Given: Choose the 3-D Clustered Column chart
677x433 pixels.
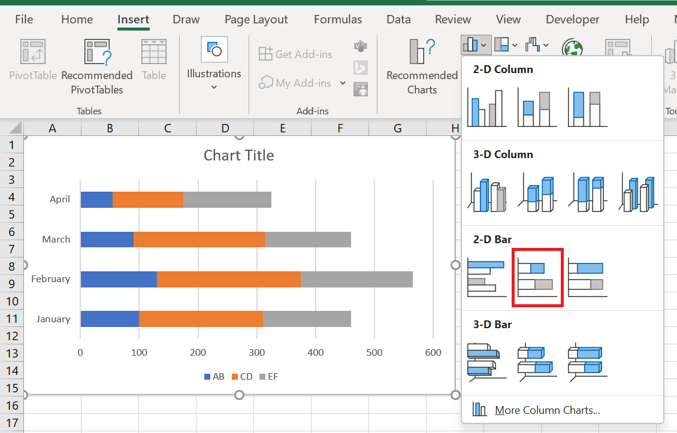Looking at the screenshot, I should coord(487,193).
